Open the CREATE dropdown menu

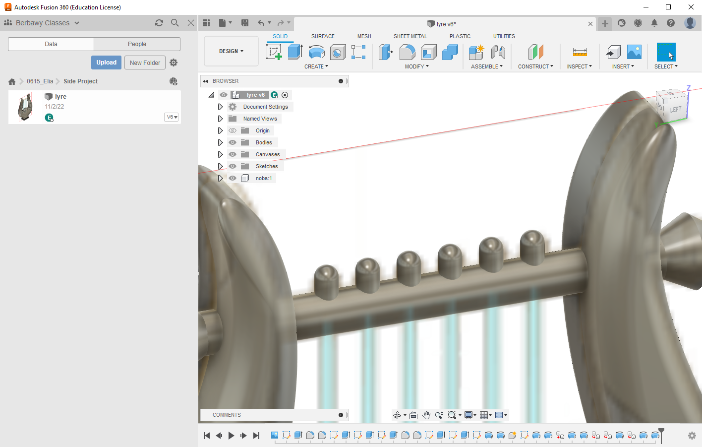pyautogui.click(x=316, y=66)
